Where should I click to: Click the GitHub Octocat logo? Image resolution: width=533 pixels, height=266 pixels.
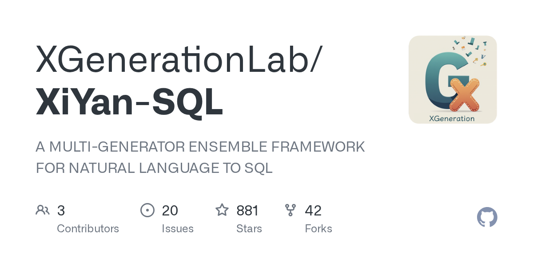pos(487,218)
